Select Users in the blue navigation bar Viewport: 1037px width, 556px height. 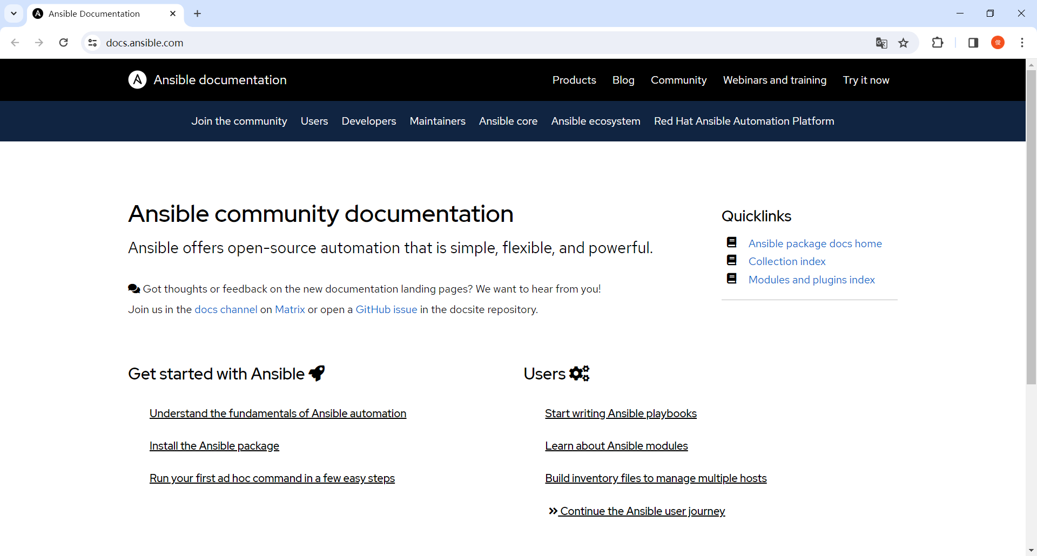314,121
